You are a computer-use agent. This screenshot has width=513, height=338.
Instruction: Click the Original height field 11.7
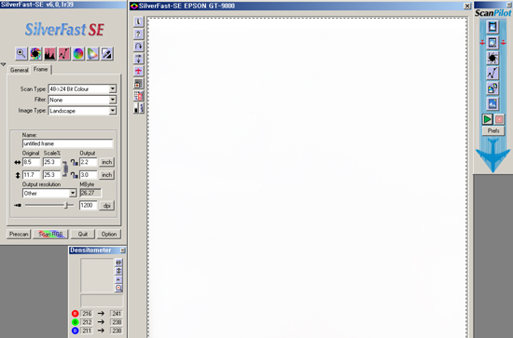[x=31, y=175]
